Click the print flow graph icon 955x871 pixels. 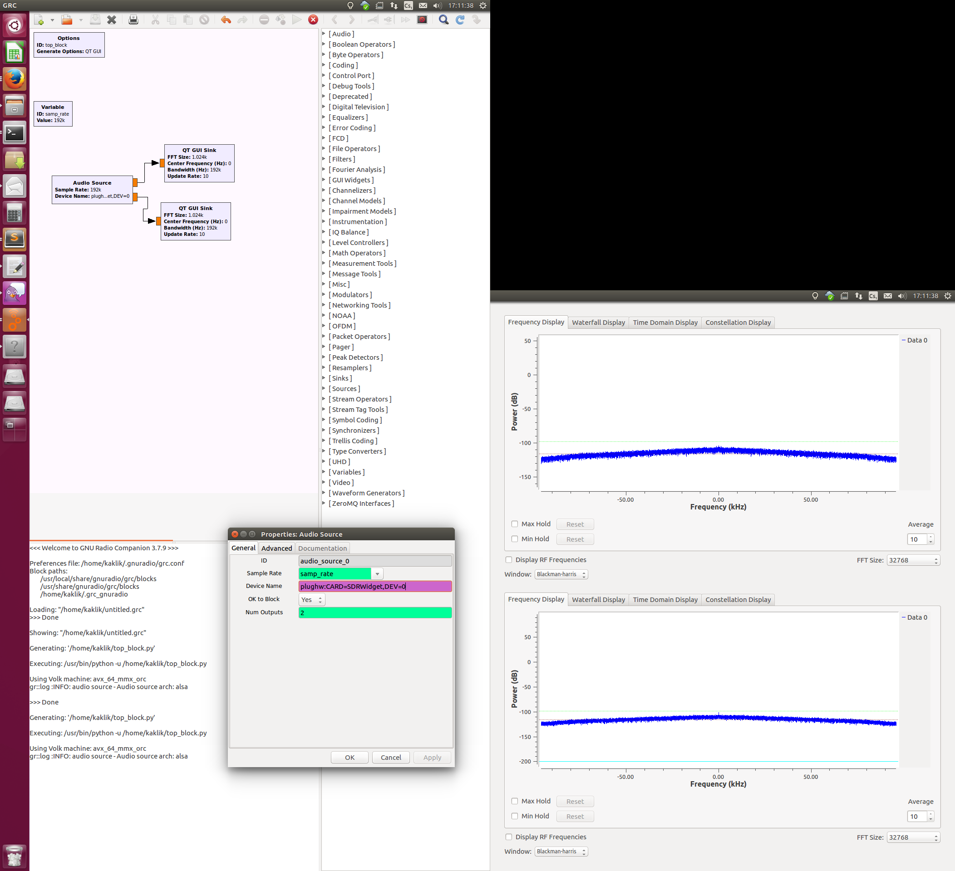(x=133, y=20)
